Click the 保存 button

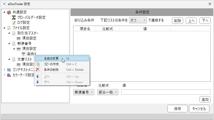(178, 109)
